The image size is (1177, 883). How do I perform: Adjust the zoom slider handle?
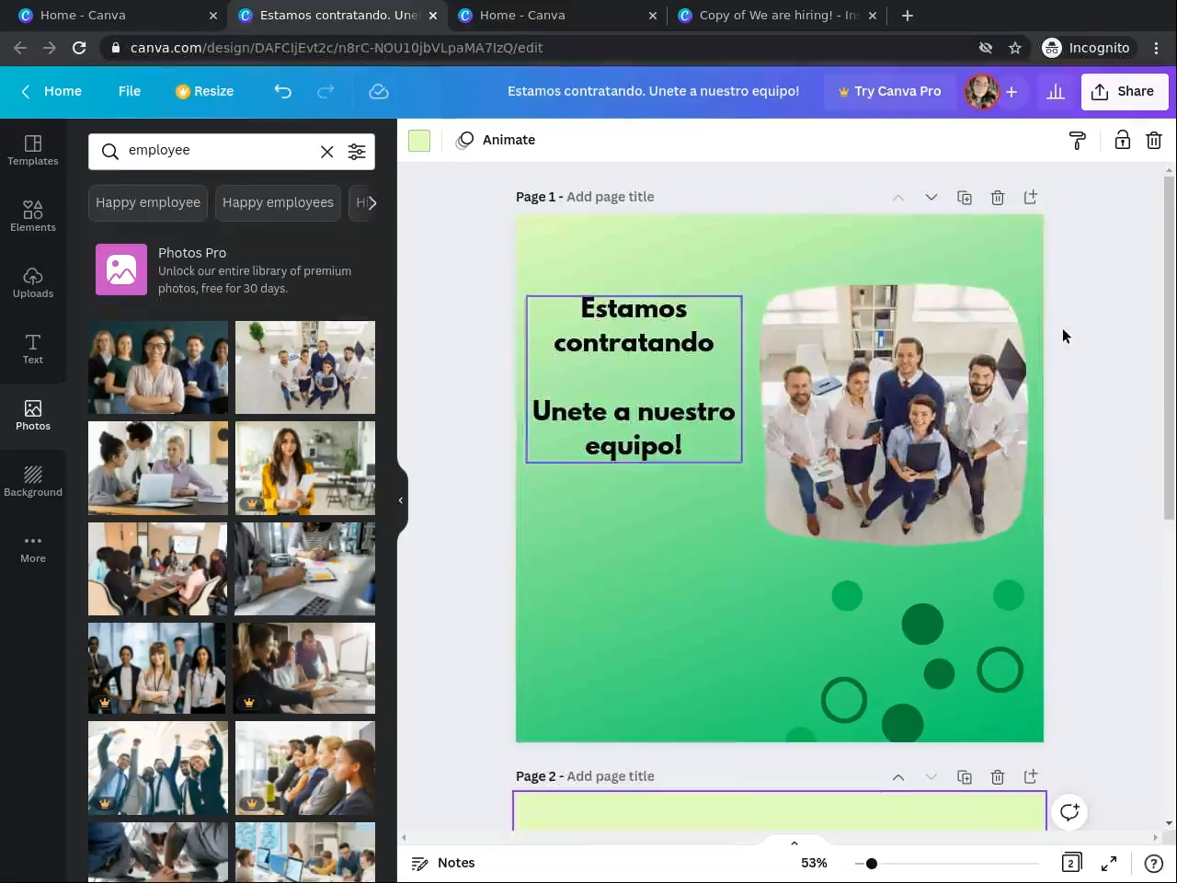pyautogui.click(x=871, y=864)
